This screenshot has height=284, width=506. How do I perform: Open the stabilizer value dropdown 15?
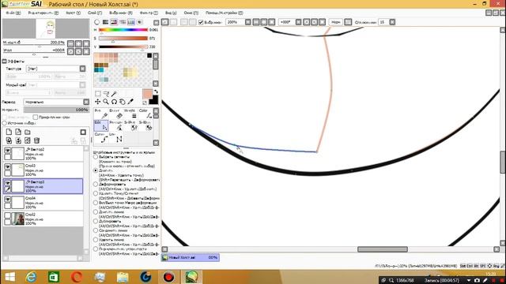pos(392,22)
